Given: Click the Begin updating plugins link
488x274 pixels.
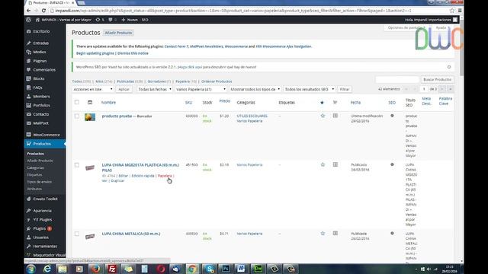Looking at the screenshot, I should pos(95,53).
